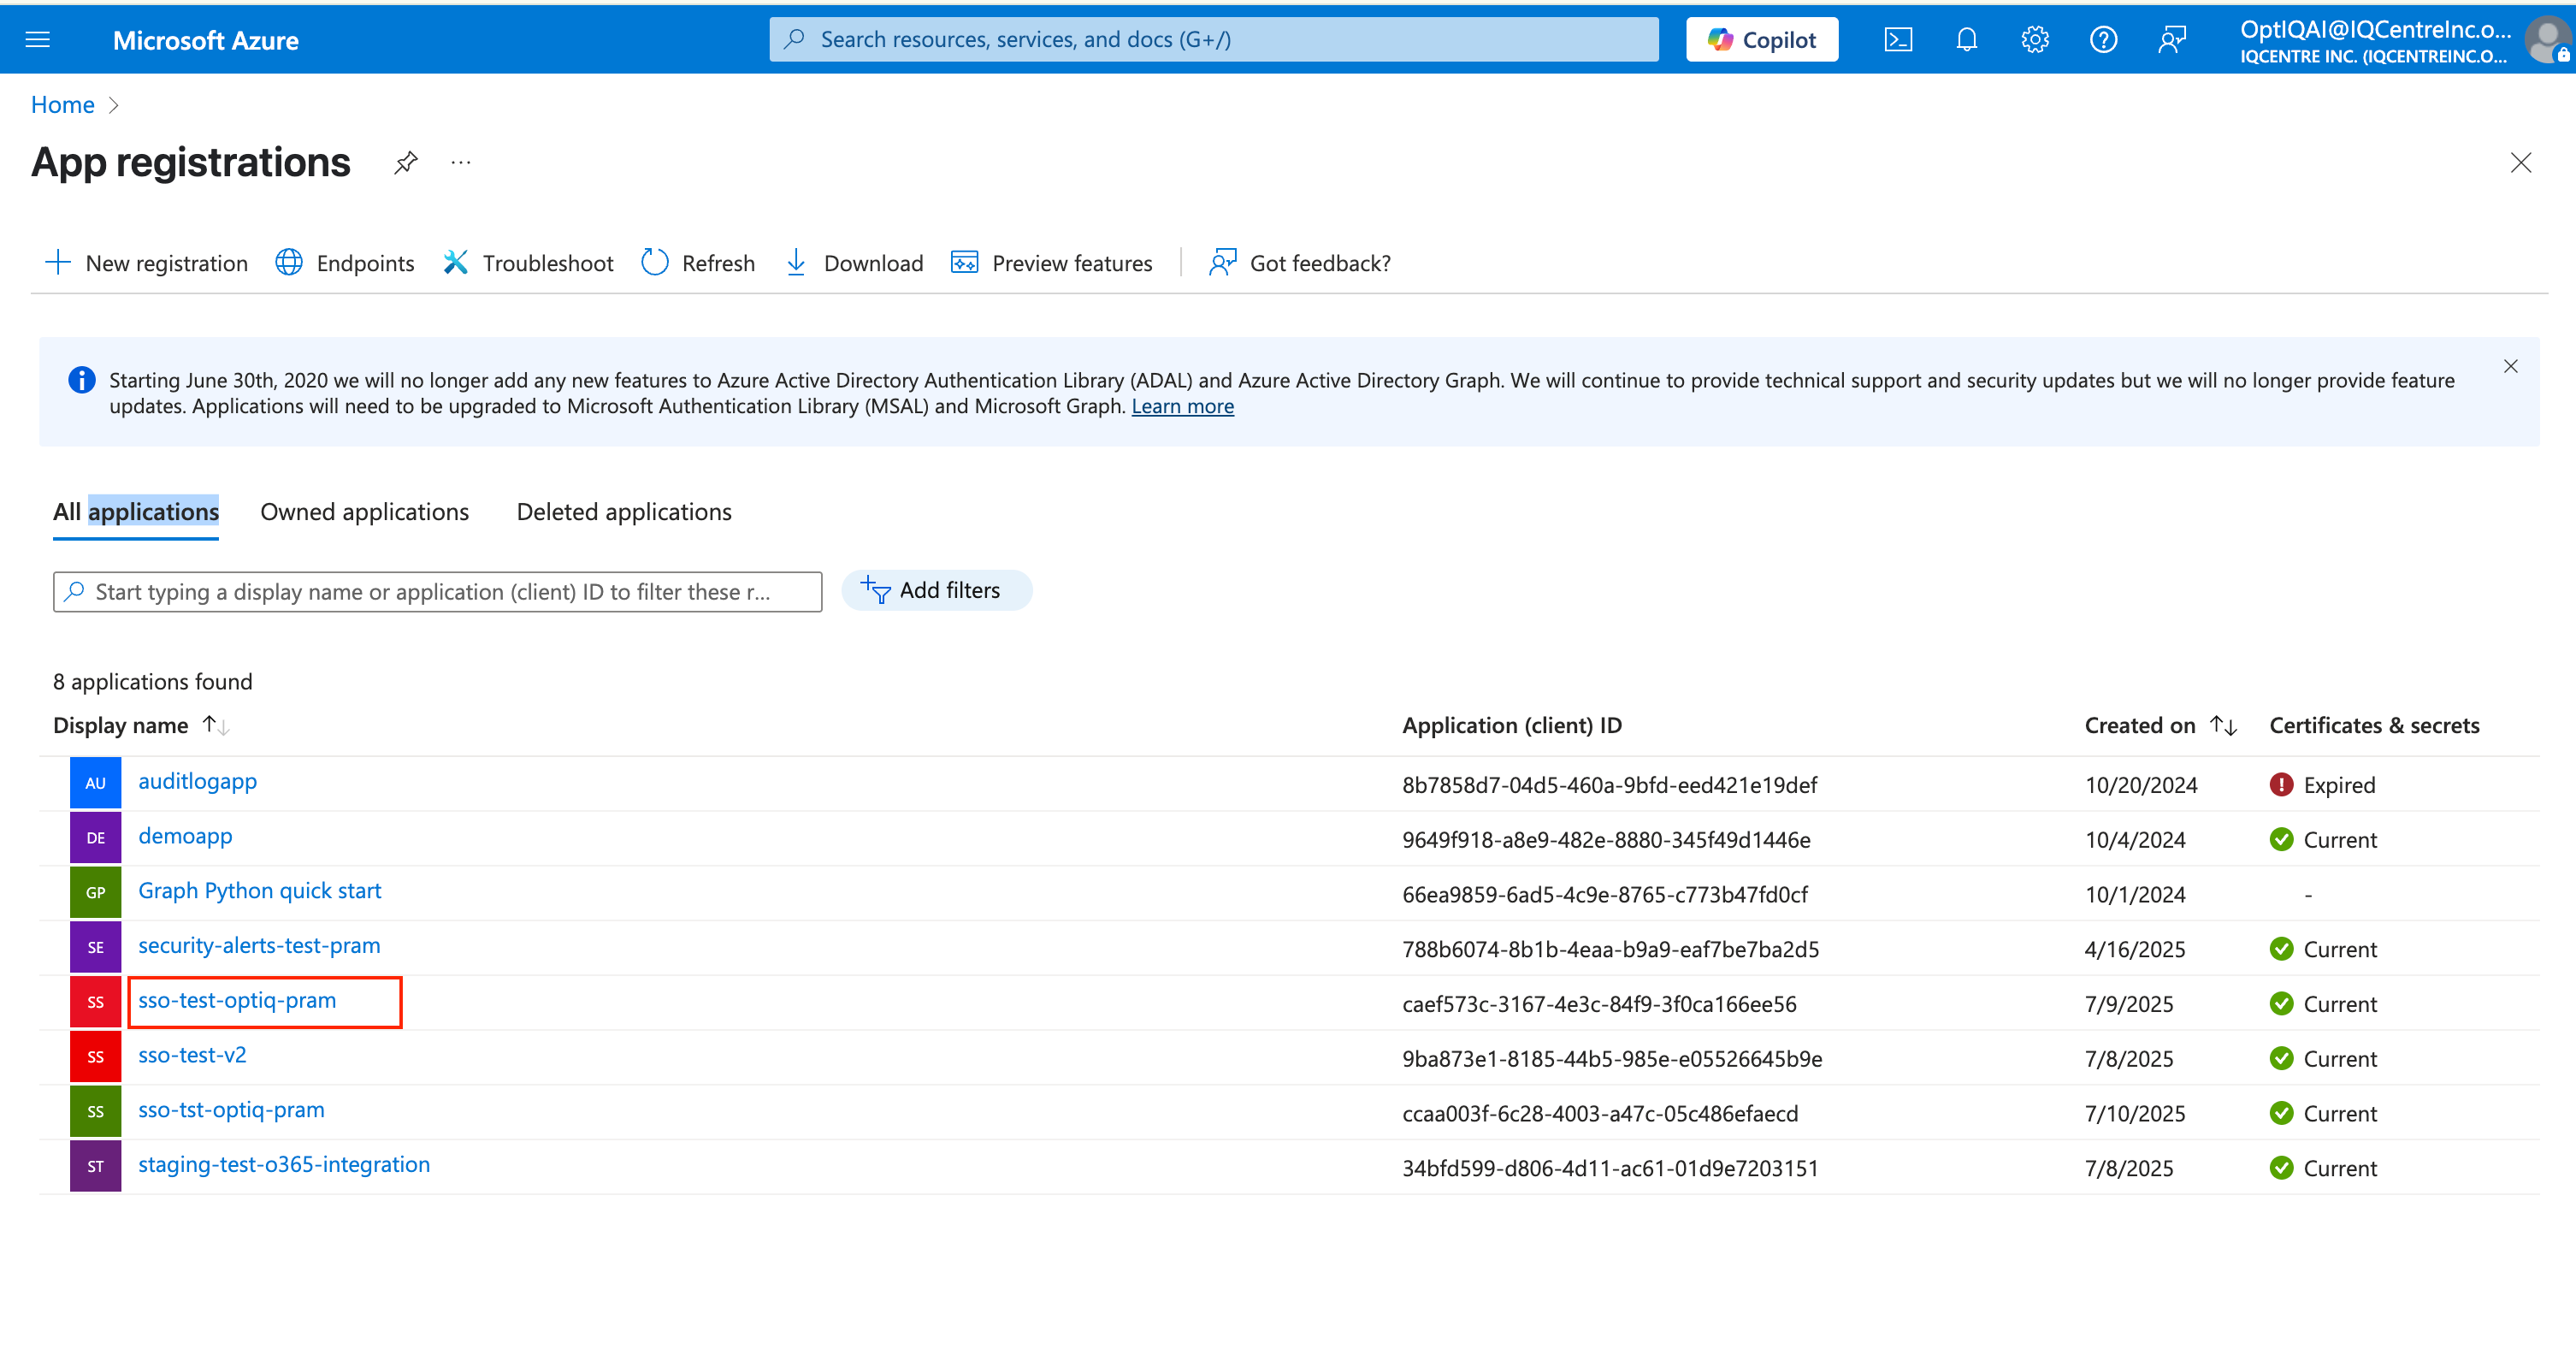
Task: Open the account avatar menu
Action: click(2546, 41)
